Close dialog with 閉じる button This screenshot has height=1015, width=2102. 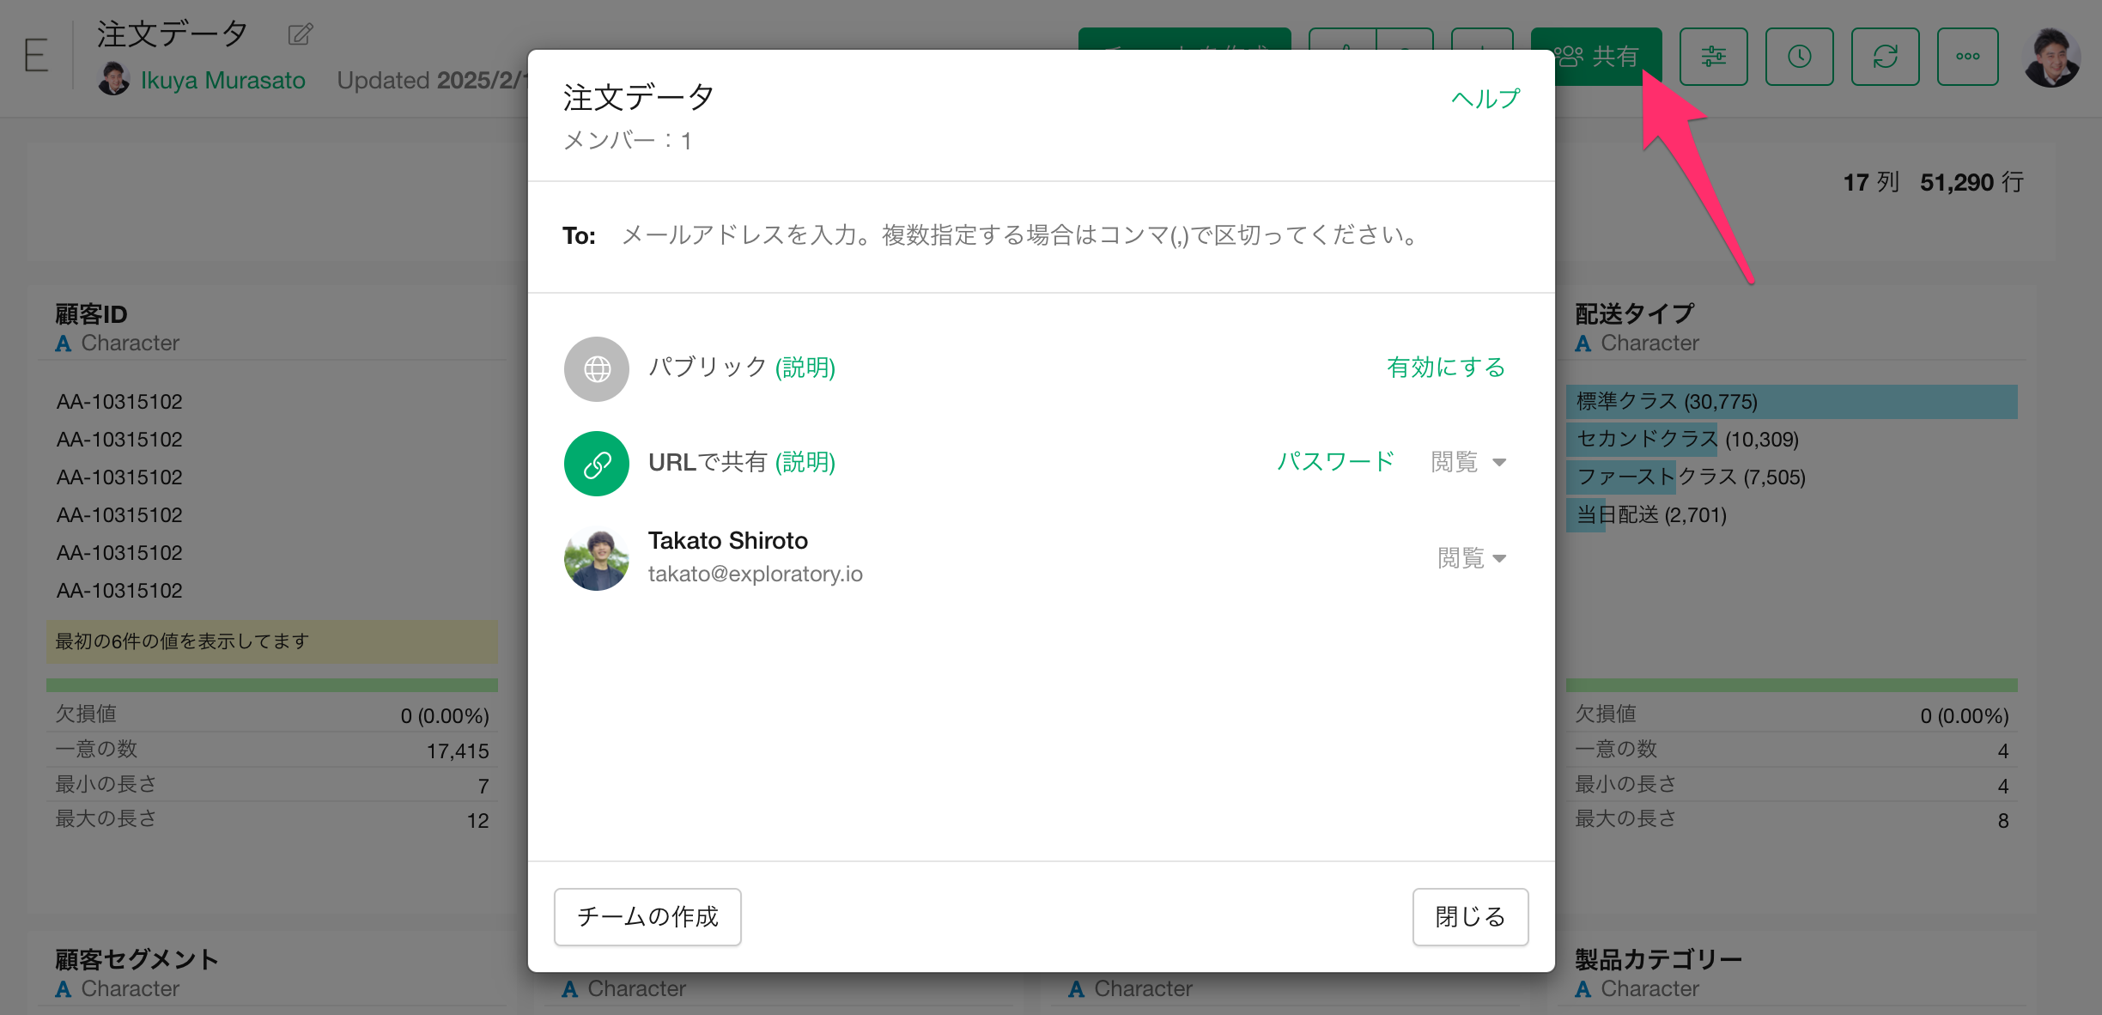1470,916
